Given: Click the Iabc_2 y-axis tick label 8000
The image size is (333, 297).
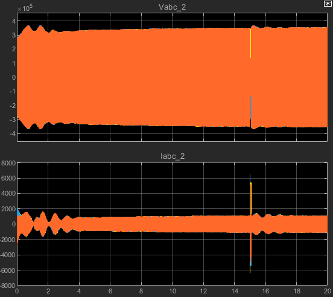Looking at the screenshot, I should (8, 163).
